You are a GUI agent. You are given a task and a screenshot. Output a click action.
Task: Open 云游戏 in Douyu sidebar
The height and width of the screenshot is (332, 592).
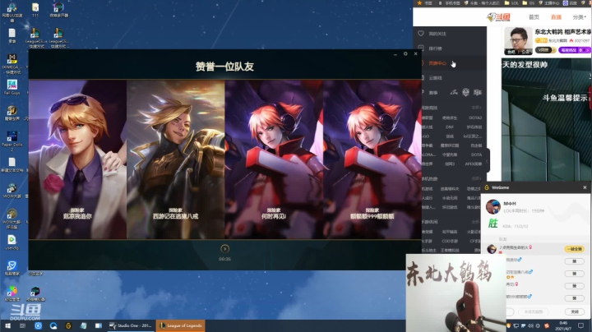coord(435,78)
